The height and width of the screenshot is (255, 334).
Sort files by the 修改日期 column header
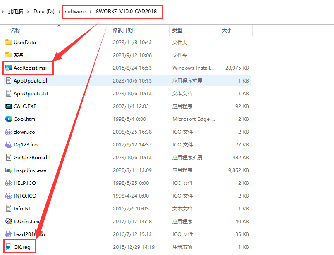pyautogui.click(x=123, y=31)
